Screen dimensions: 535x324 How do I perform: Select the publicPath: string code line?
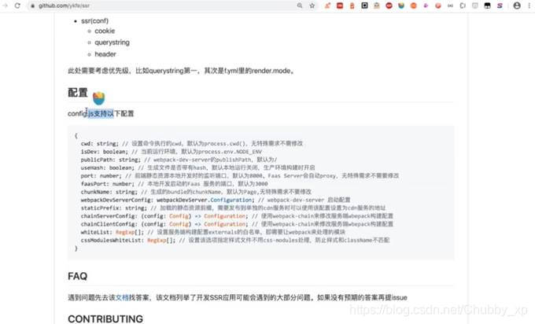click(x=179, y=160)
